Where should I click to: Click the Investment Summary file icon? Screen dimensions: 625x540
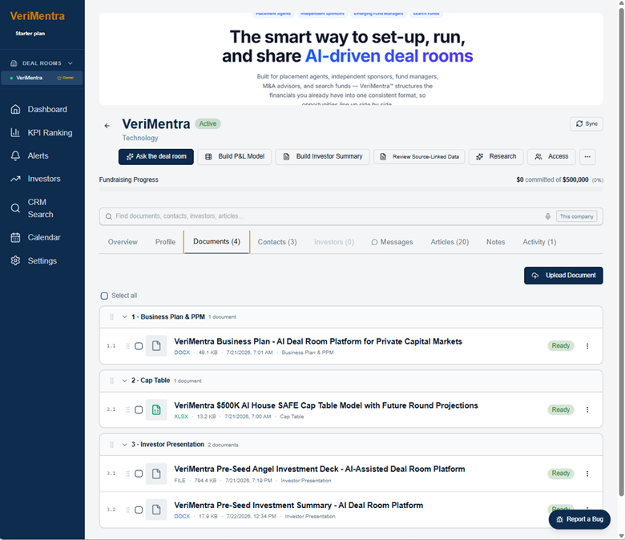pos(156,510)
